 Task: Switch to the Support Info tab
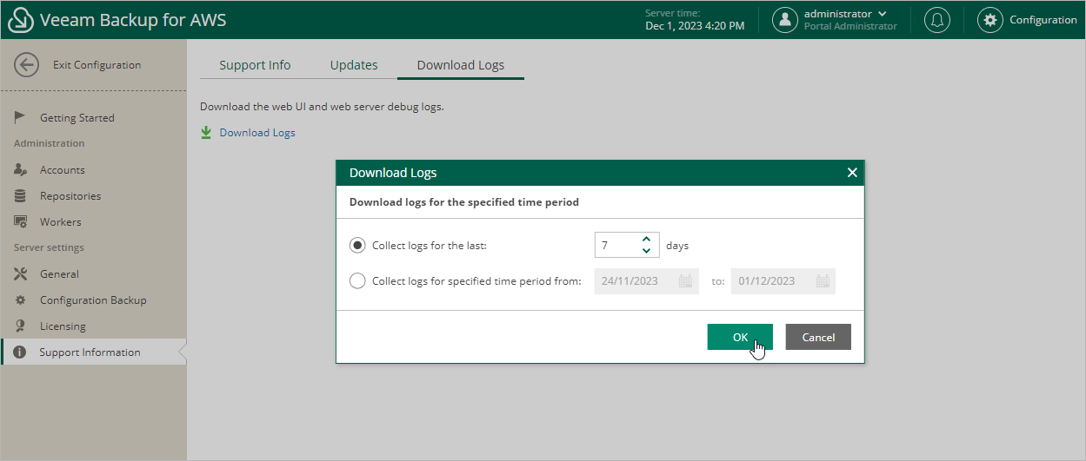point(255,65)
